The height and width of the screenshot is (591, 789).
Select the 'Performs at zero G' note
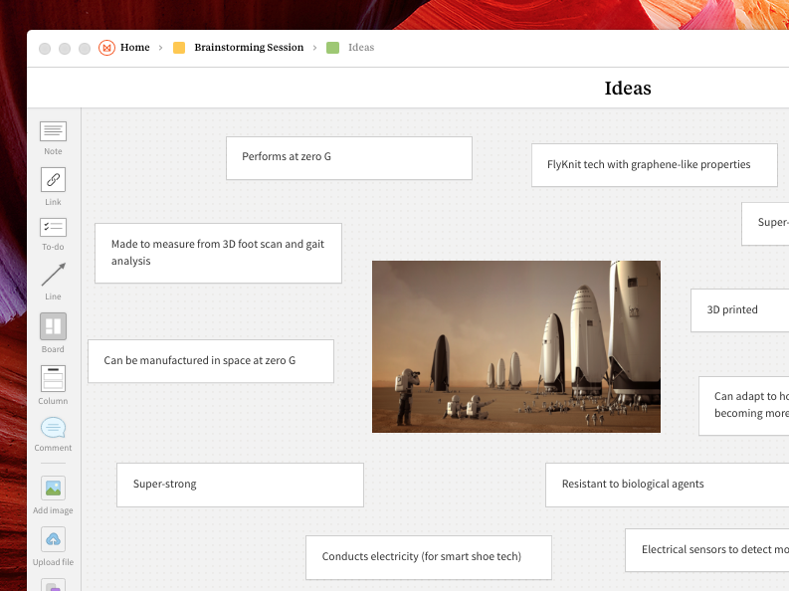click(x=349, y=158)
